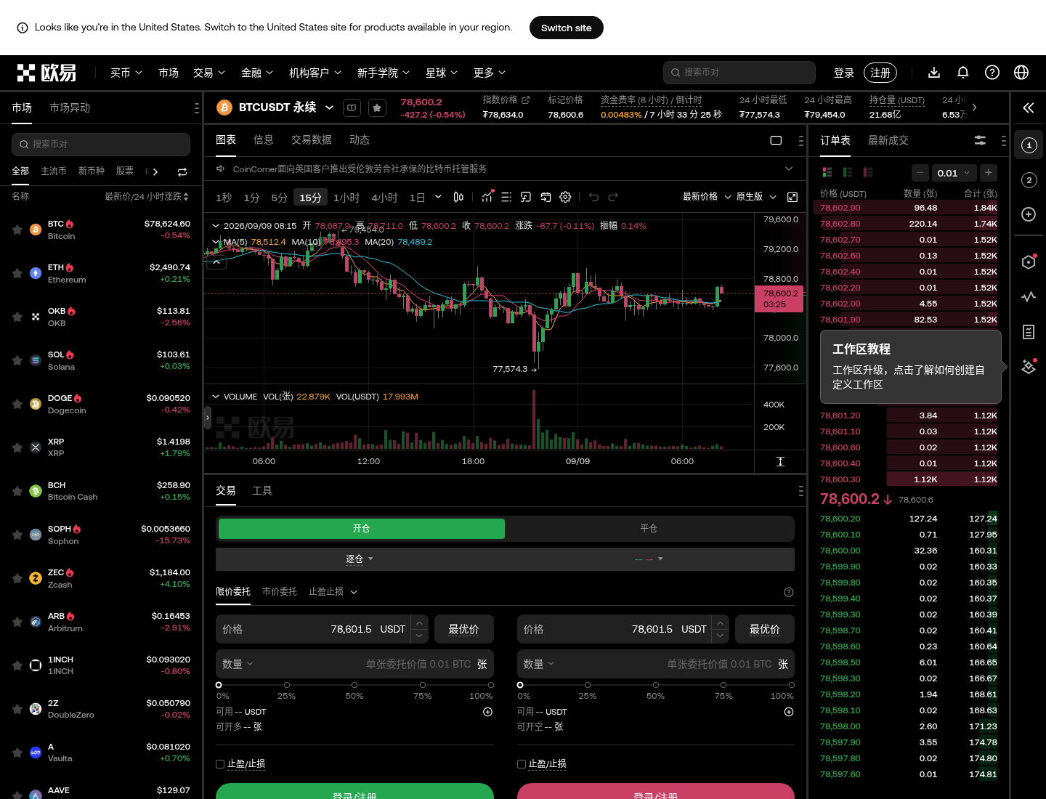Increase order book price step with plus
The width and height of the screenshot is (1046, 799).
pos(989,173)
